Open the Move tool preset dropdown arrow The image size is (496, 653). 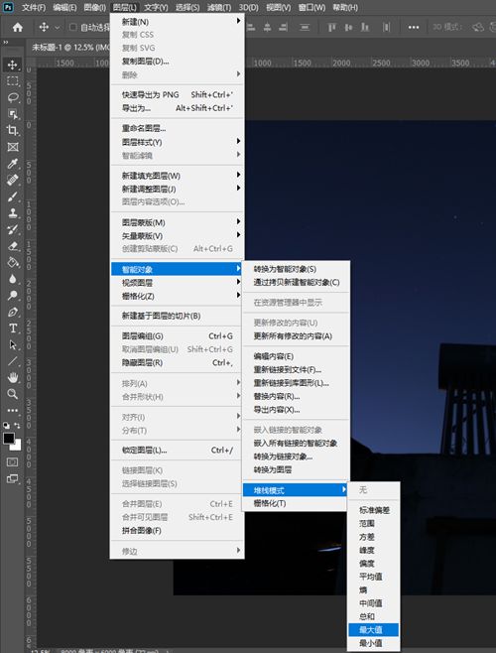click(x=58, y=28)
